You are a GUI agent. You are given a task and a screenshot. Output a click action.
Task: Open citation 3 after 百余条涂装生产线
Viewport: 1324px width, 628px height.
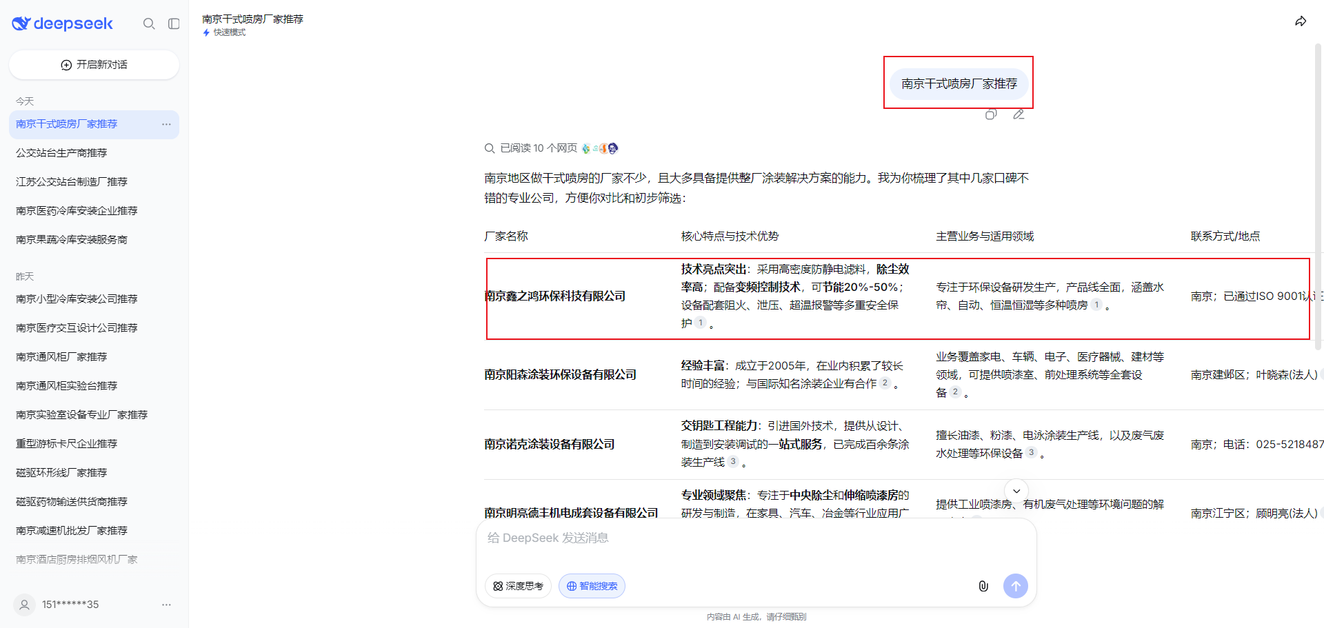[x=733, y=461]
